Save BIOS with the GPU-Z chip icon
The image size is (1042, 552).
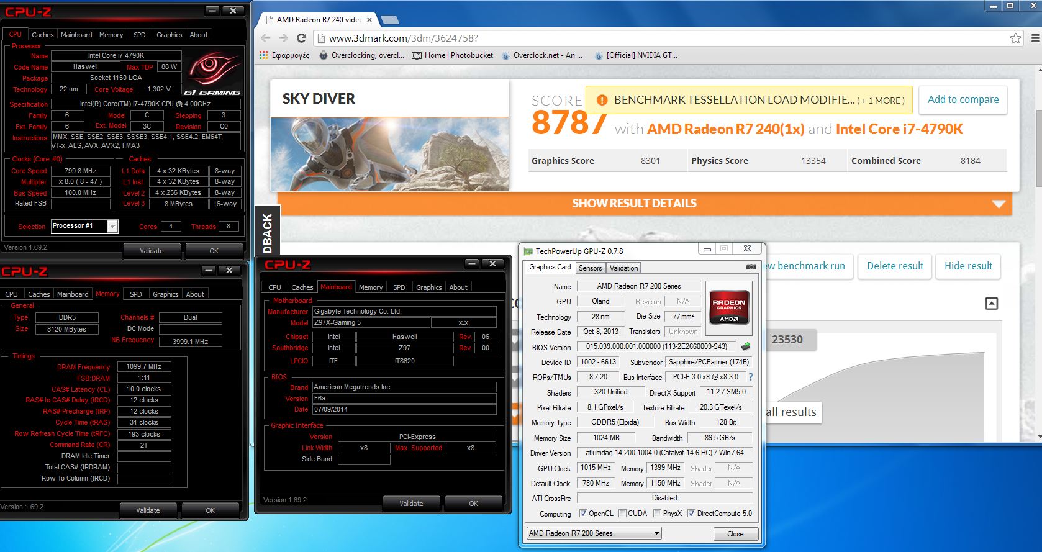746,346
